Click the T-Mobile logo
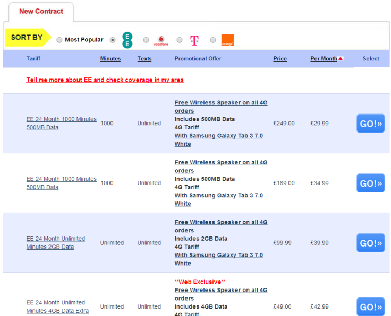Viewport: 391px width, 316px height. pos(194,40)
